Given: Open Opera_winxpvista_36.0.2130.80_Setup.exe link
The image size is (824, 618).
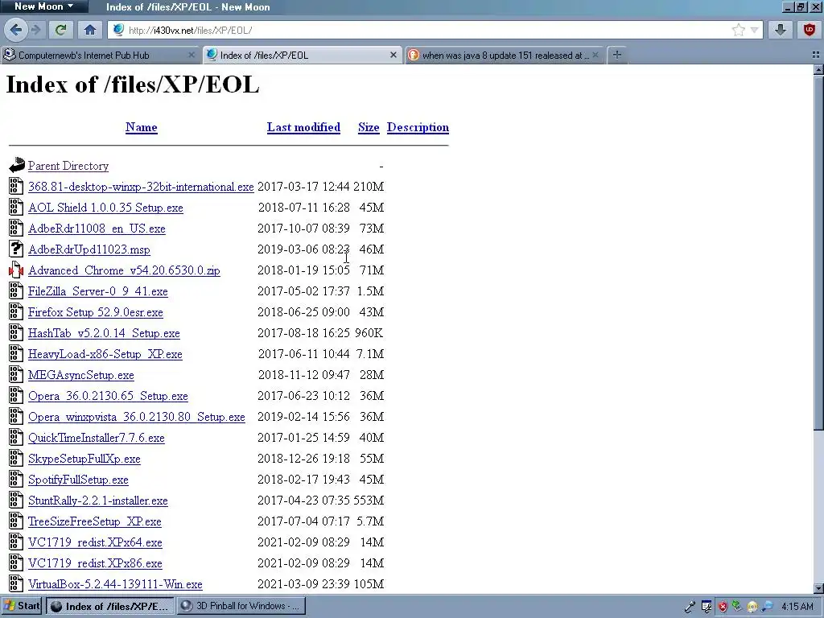Looking at the screenshot, I should [x=137, y=418].
